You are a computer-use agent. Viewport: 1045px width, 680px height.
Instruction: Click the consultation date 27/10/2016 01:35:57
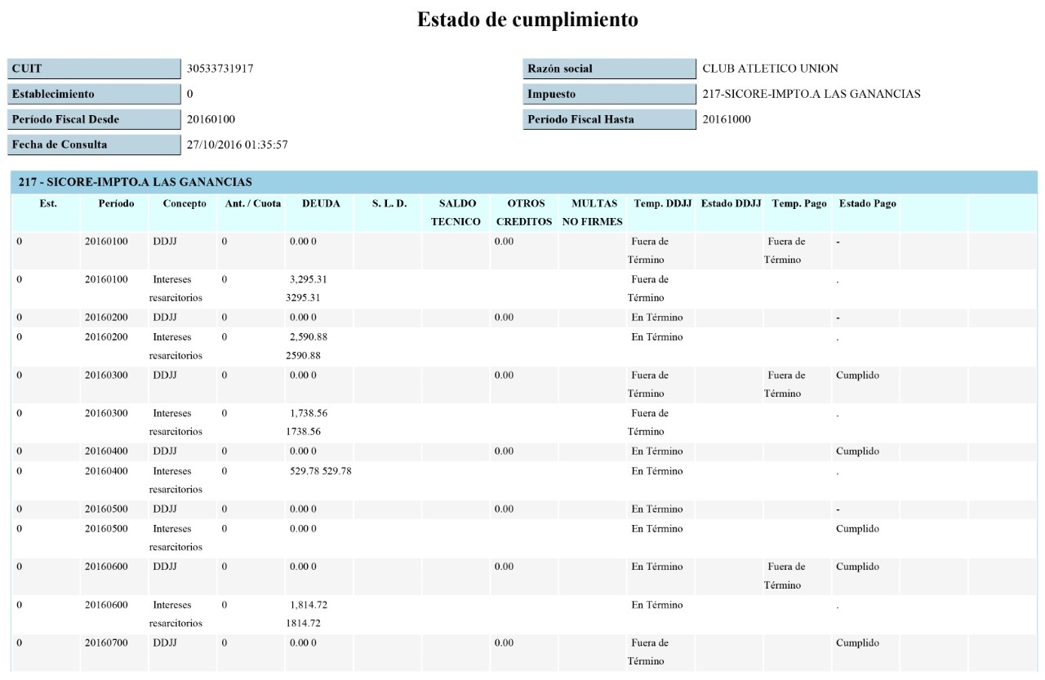click(237, 144)
